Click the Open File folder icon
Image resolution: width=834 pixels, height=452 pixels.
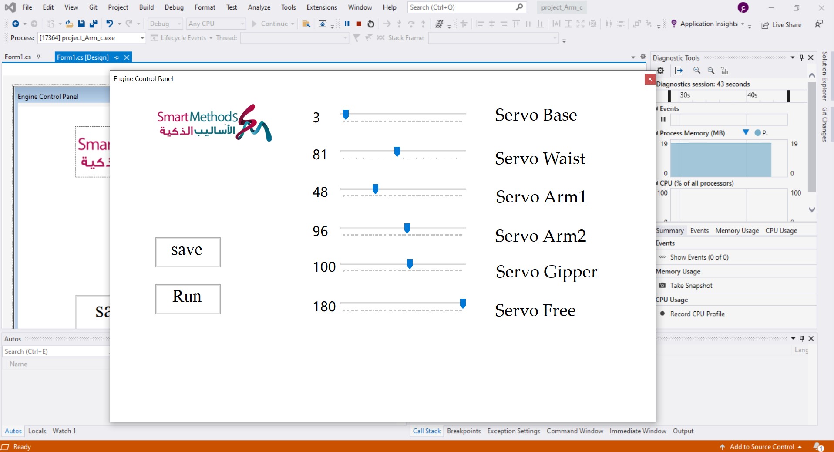[69, 24]
